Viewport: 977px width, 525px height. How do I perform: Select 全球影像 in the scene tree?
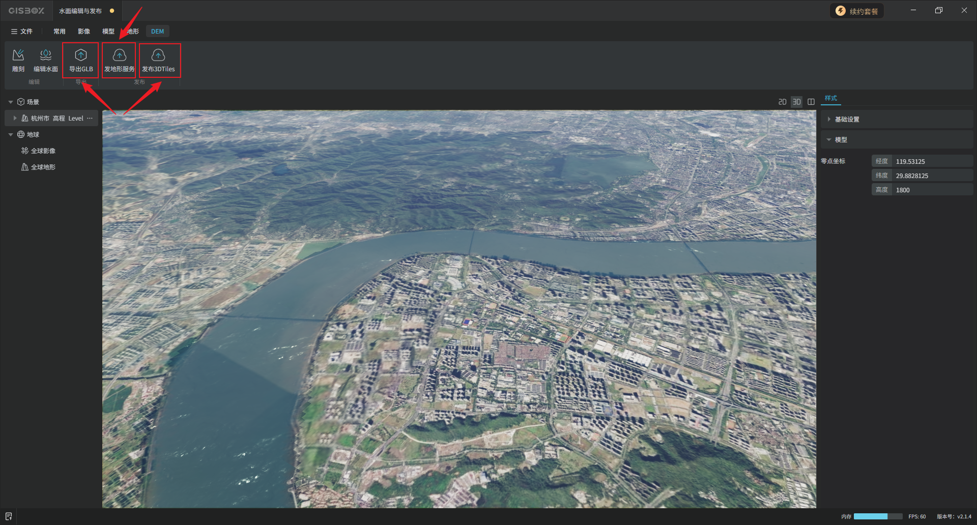click(x=43, y=151)
